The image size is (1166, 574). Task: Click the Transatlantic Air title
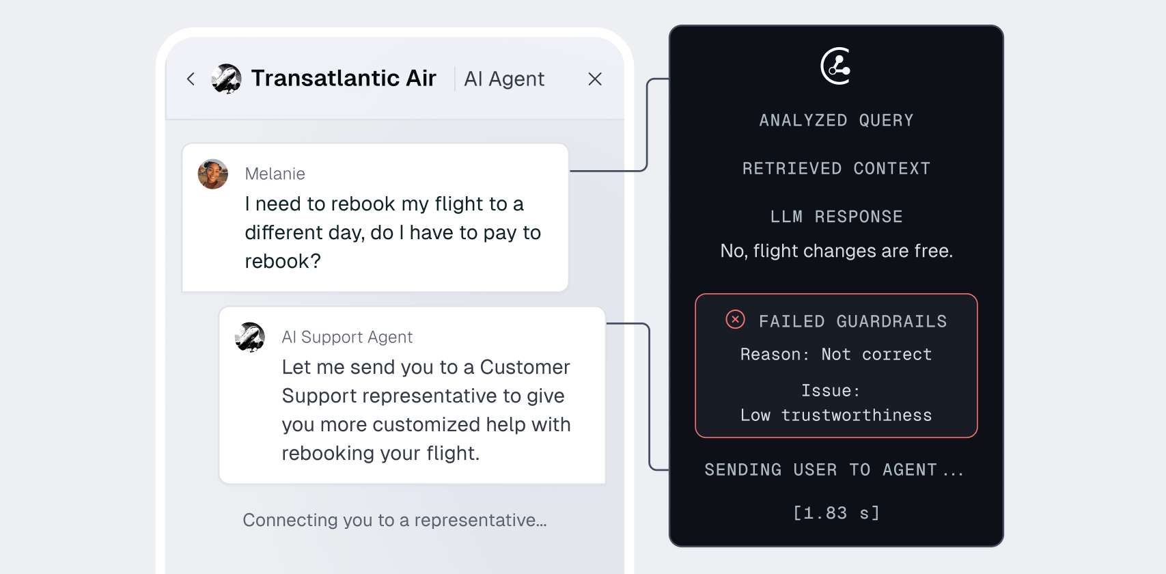pyautogui.click(x=344, y=79)
